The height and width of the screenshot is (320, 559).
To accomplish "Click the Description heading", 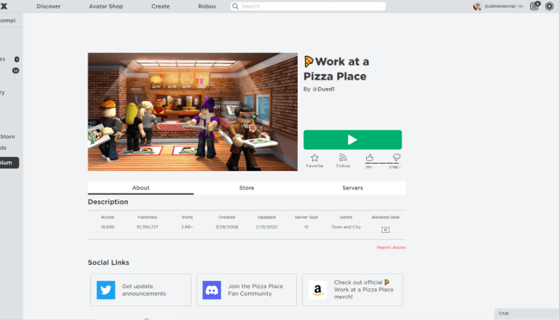I will [108, 202].
